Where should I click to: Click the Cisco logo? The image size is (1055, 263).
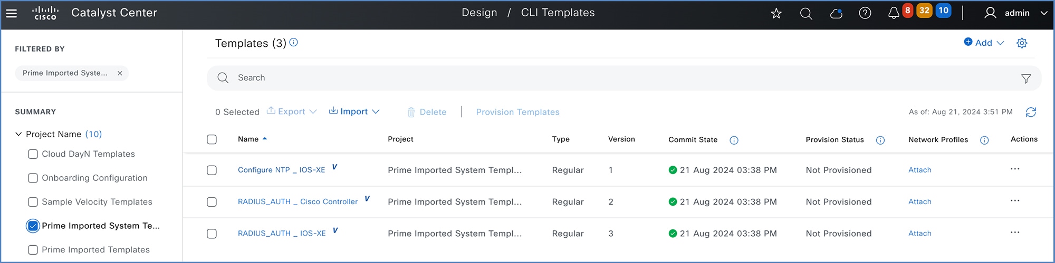[45, 13]
